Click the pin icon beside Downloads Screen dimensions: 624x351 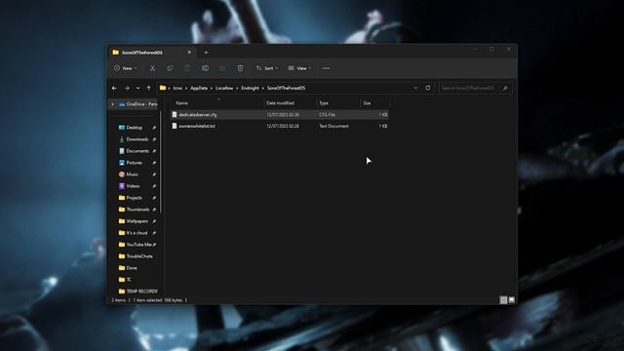(154, 139)
